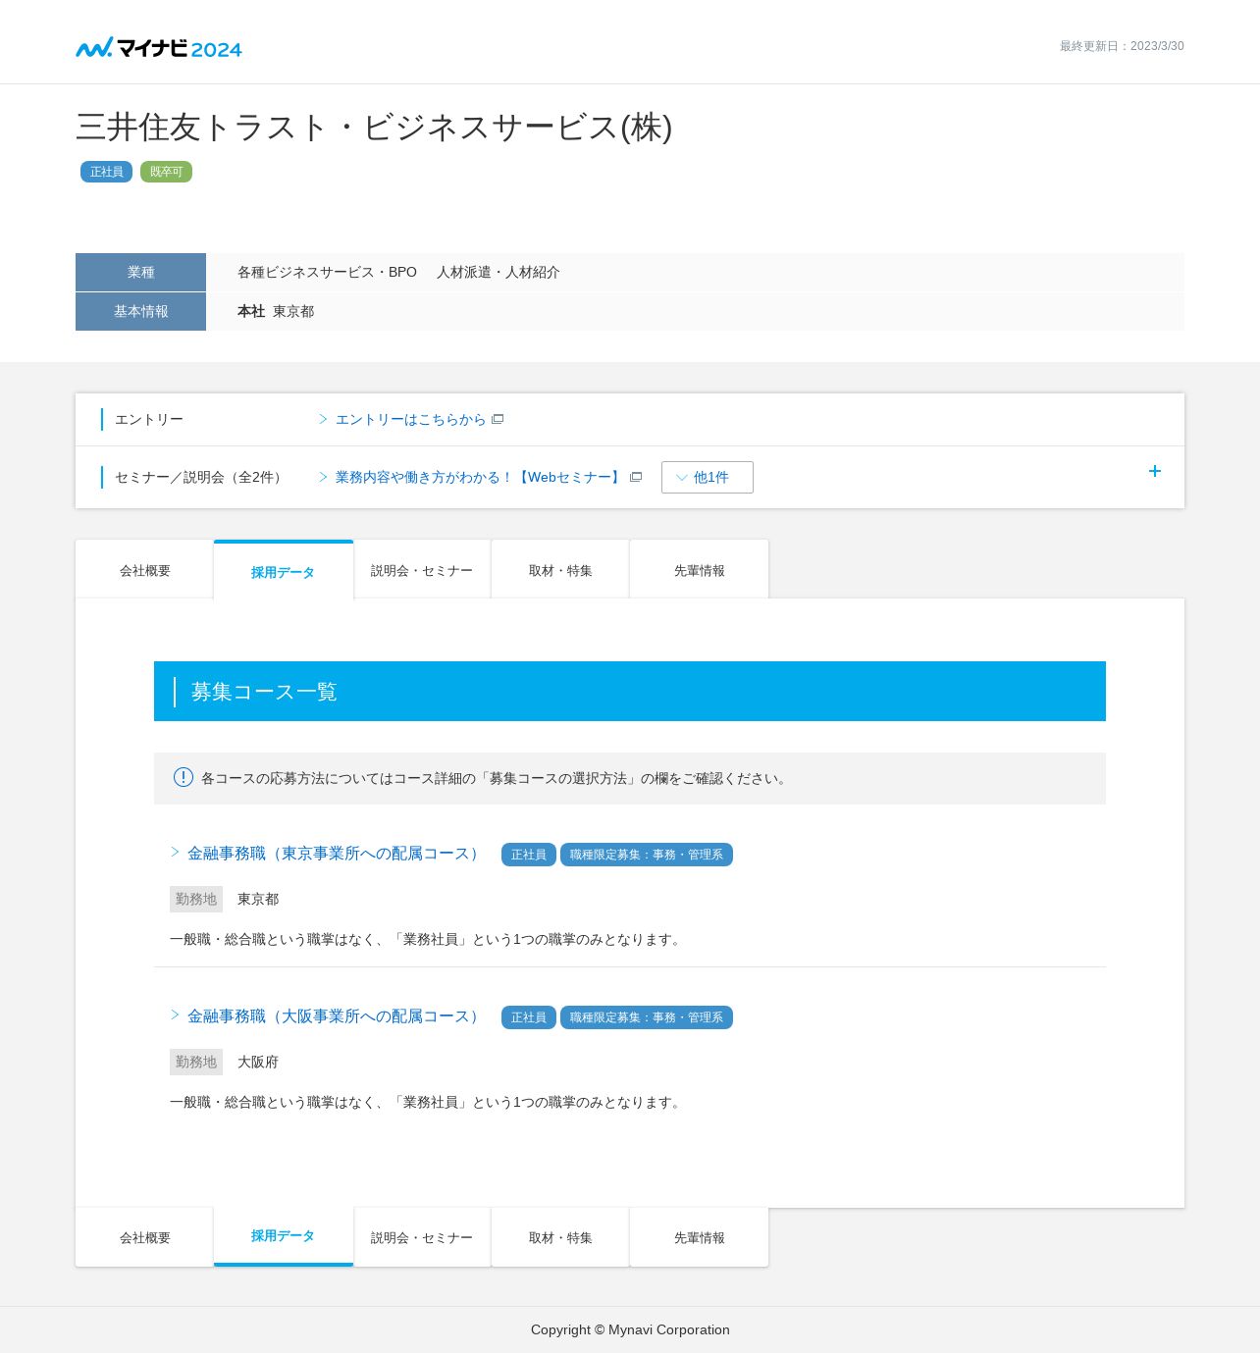Click the chevron before 金融事務職 大阪事業所 course
Screen dimensions: 1260x1353
[175, 1015]
